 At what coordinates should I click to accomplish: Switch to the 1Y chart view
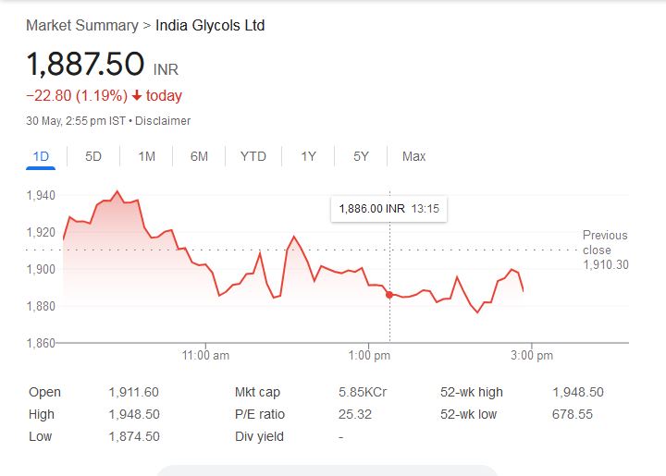point(308,156)
